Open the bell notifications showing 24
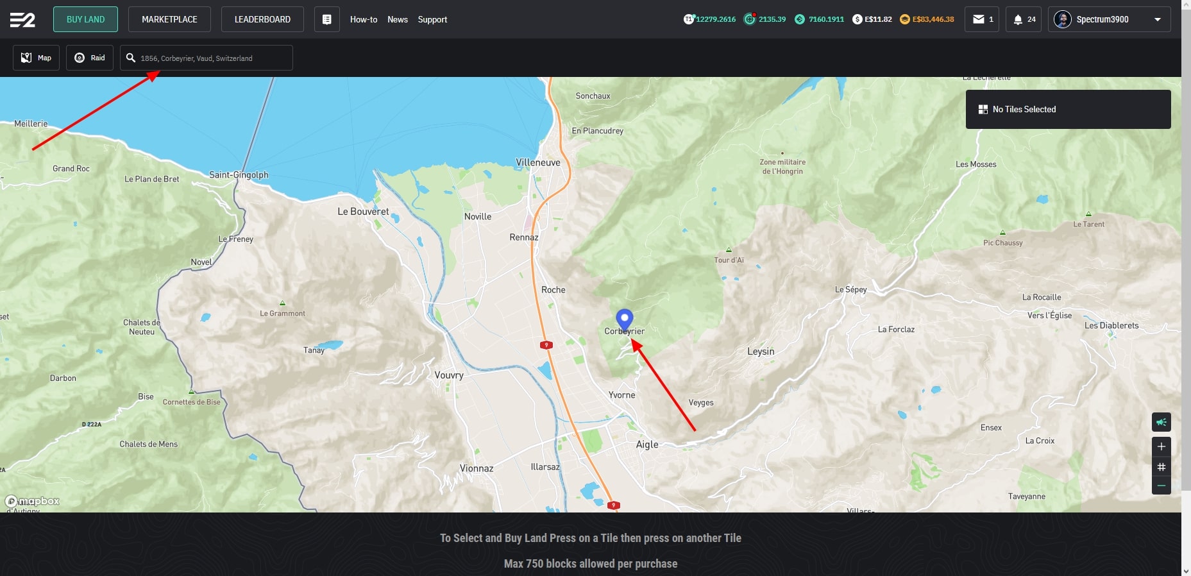1191x576 pixels. click(1024, 19)
